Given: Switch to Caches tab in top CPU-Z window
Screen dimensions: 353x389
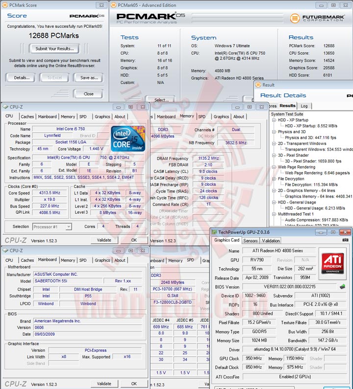Looking at the screenshot, I should 27,116.
